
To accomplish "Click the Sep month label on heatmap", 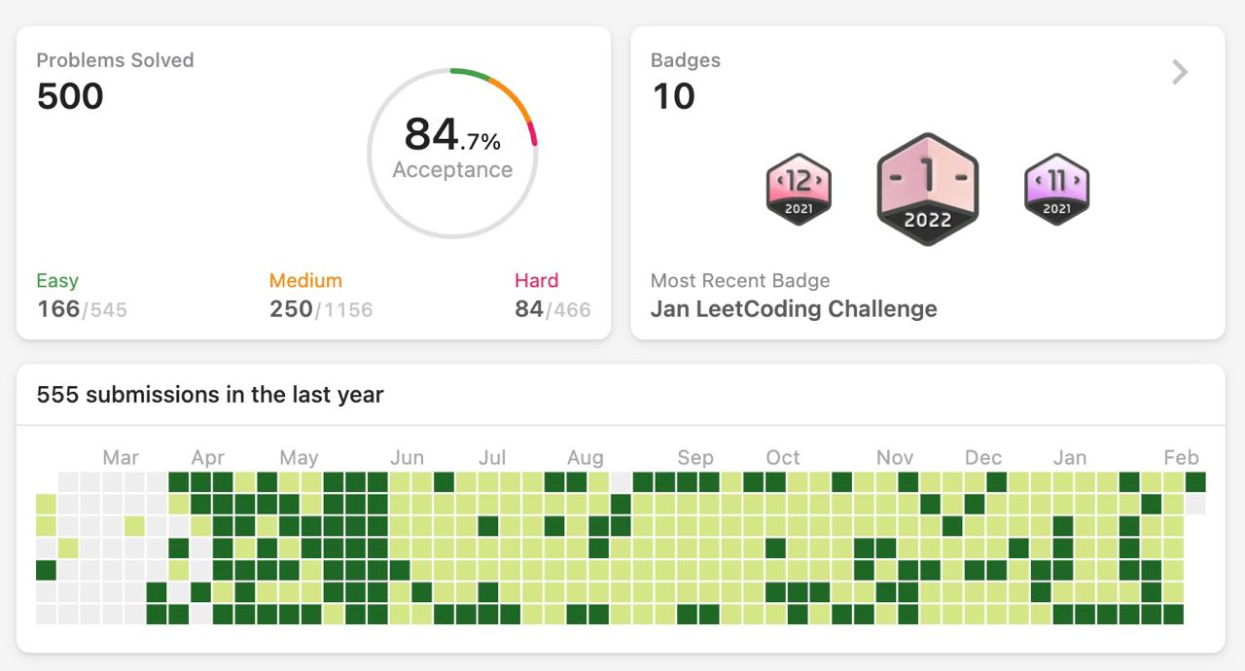I will 695,457.
